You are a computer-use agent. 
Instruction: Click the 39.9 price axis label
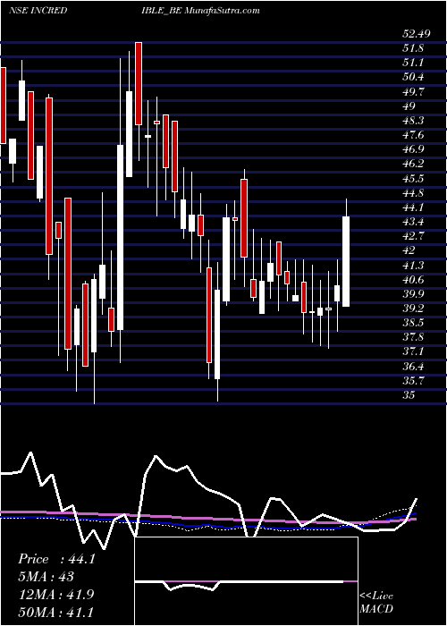pos(413,294)
